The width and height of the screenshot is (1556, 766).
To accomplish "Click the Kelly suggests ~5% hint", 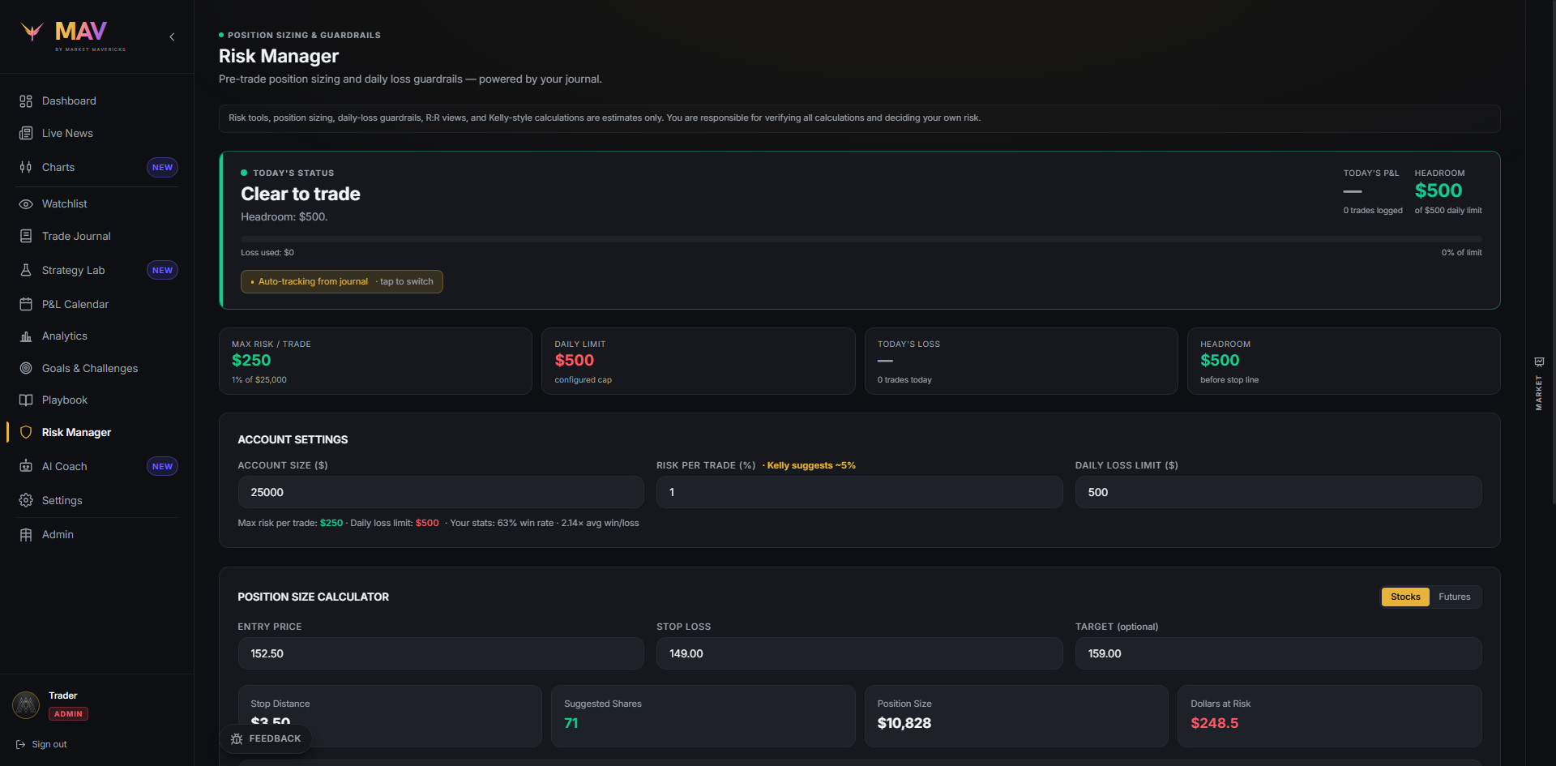I will [810, 466].
